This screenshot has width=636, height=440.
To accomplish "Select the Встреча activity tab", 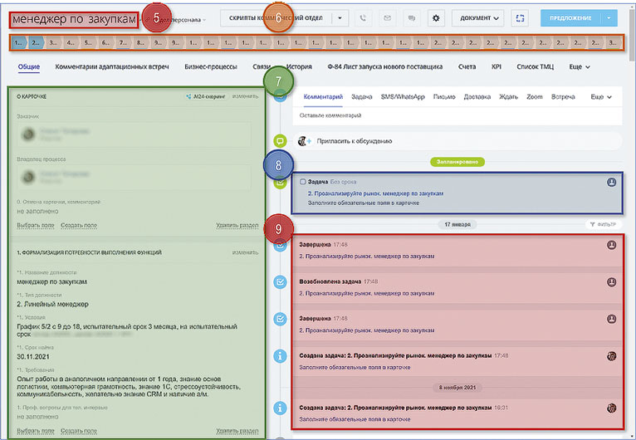I will coord(563,97).
